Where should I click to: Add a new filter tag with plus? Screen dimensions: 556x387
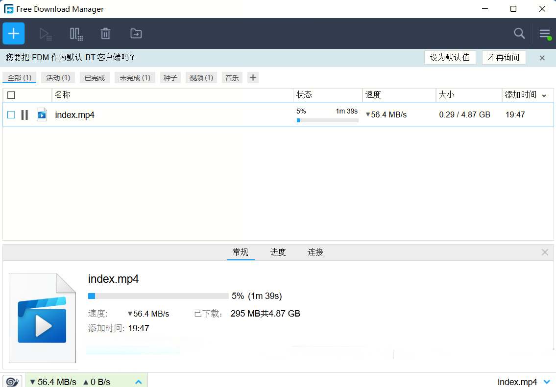point(253,77)
